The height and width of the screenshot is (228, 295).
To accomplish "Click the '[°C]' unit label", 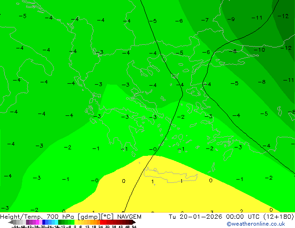I will tap(107, 217).
